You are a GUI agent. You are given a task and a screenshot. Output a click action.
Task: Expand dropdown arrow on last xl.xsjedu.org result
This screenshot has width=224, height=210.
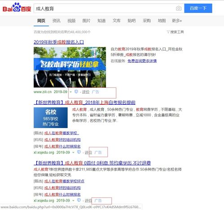pos(73,201)
